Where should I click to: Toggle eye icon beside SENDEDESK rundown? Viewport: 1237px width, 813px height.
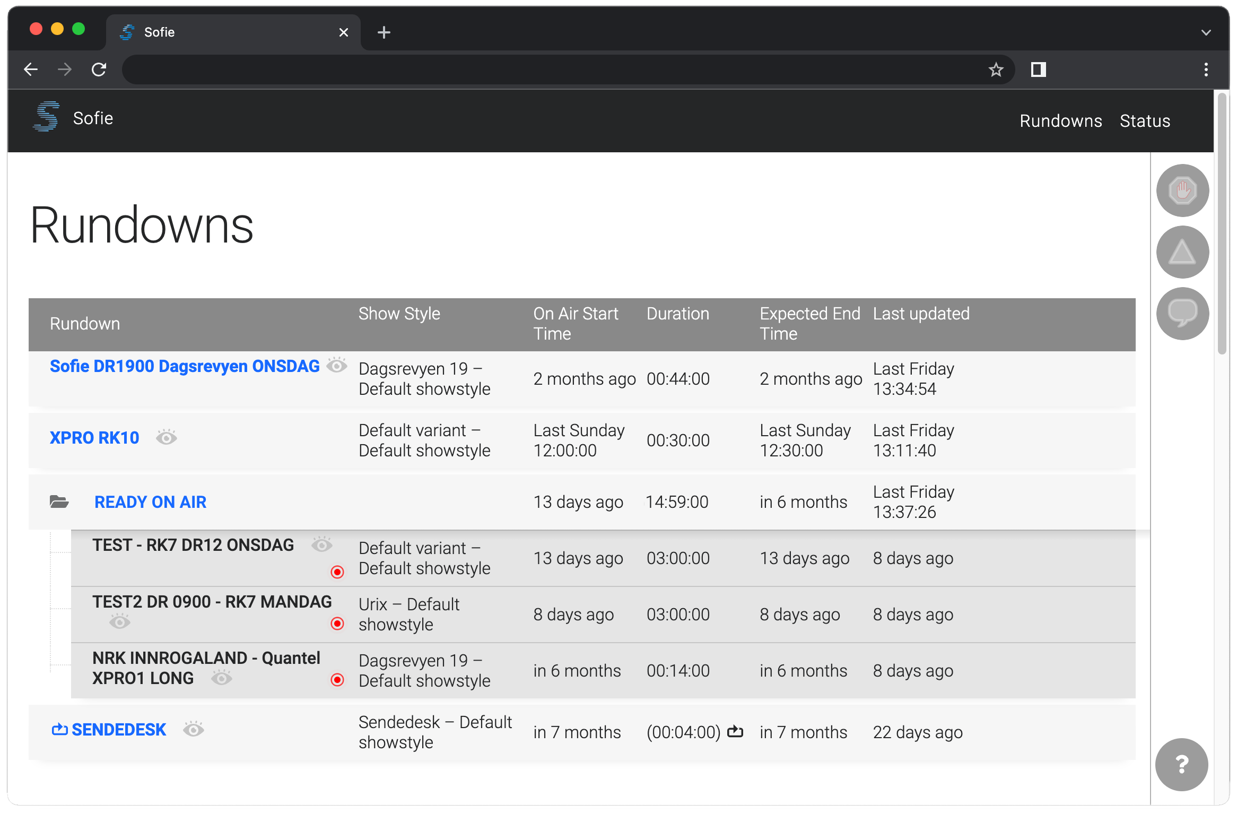click(194, 729)
